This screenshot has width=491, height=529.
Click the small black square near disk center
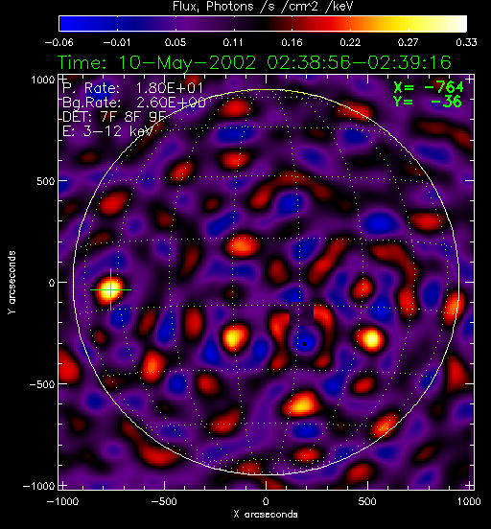(x=305, y=344)
